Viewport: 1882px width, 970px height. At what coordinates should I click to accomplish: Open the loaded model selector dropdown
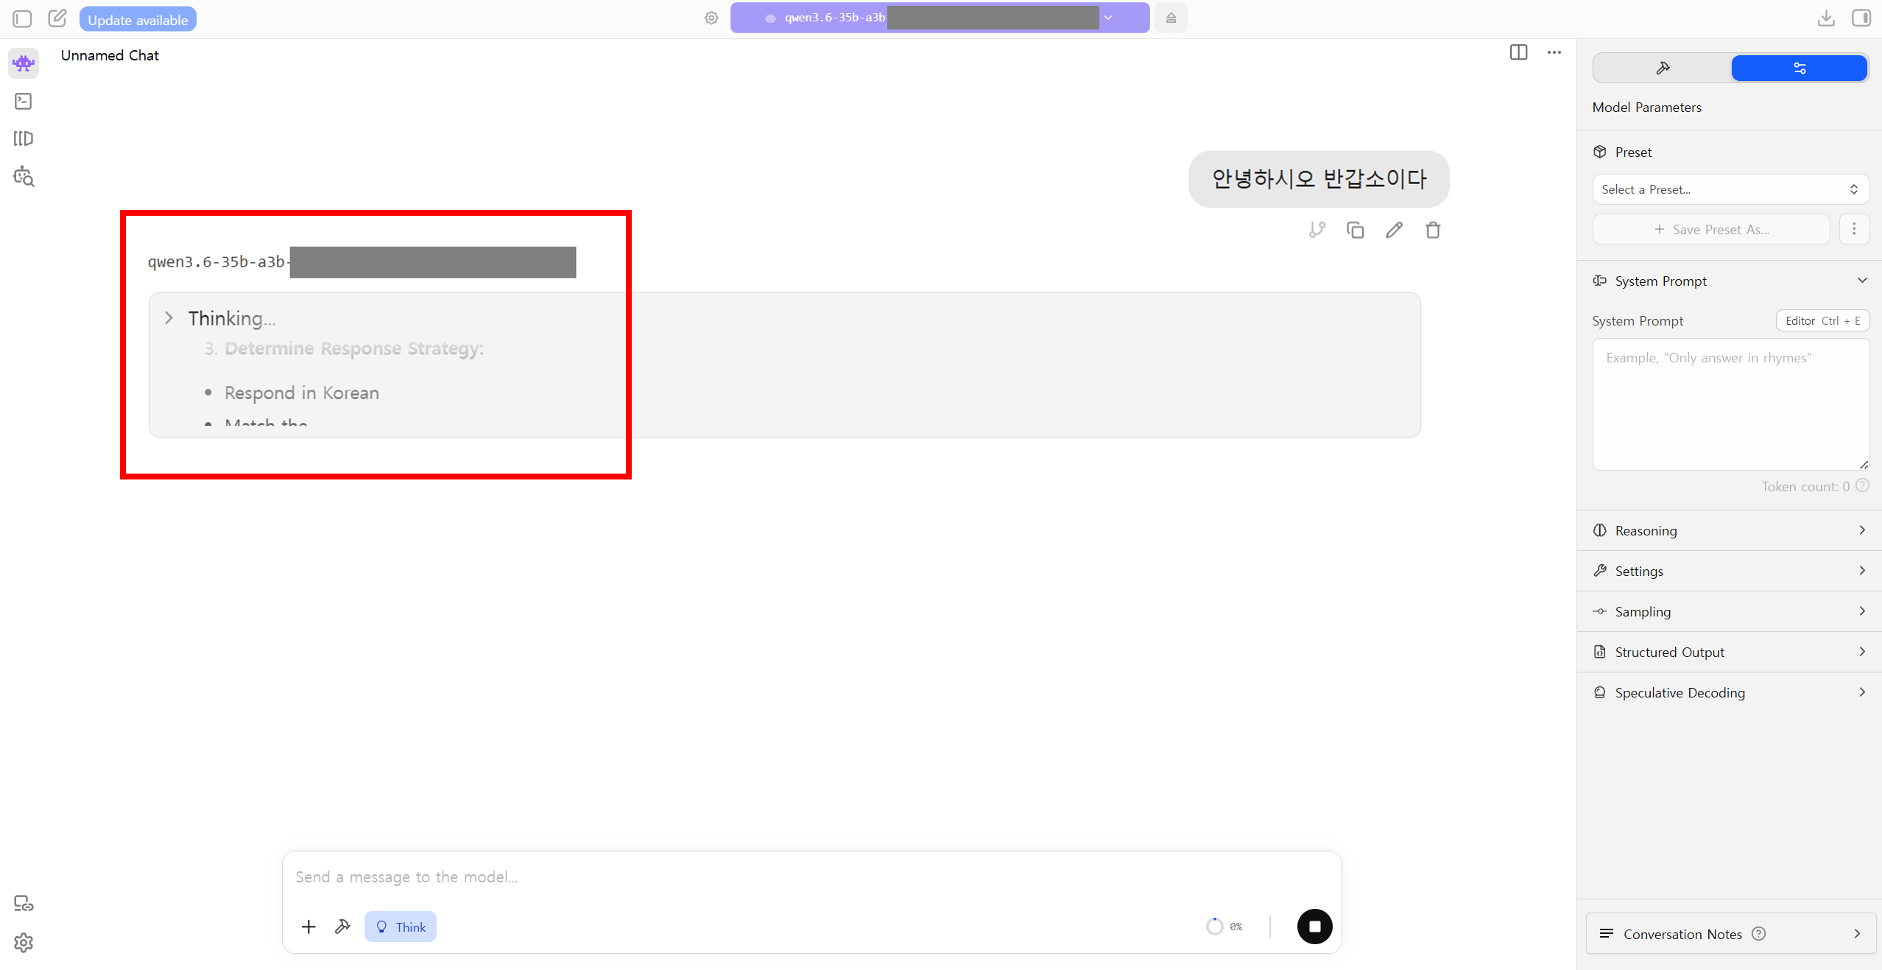pos(940,18)
